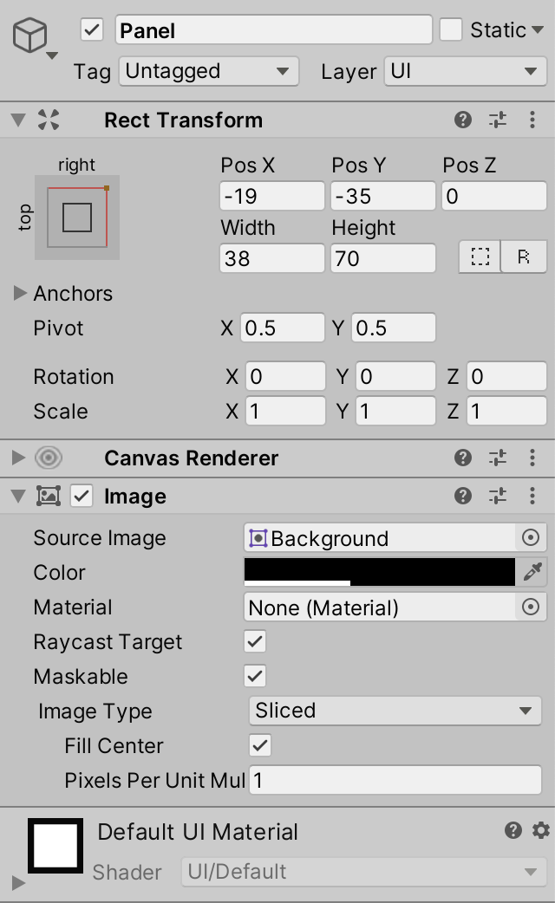Open Default UI Material settings gear
Screen dimensions: 555x903
[541, 831]
